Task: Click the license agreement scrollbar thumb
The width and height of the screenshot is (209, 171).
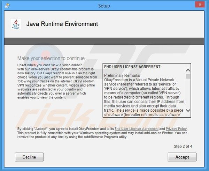Action: (x=188, y=76)
